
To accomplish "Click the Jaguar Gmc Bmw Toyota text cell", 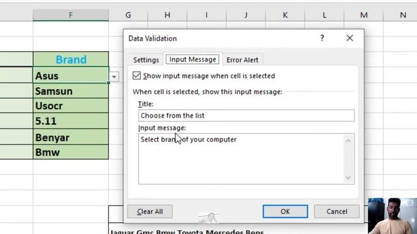I will pyautogui.click(x=187, y=231).
